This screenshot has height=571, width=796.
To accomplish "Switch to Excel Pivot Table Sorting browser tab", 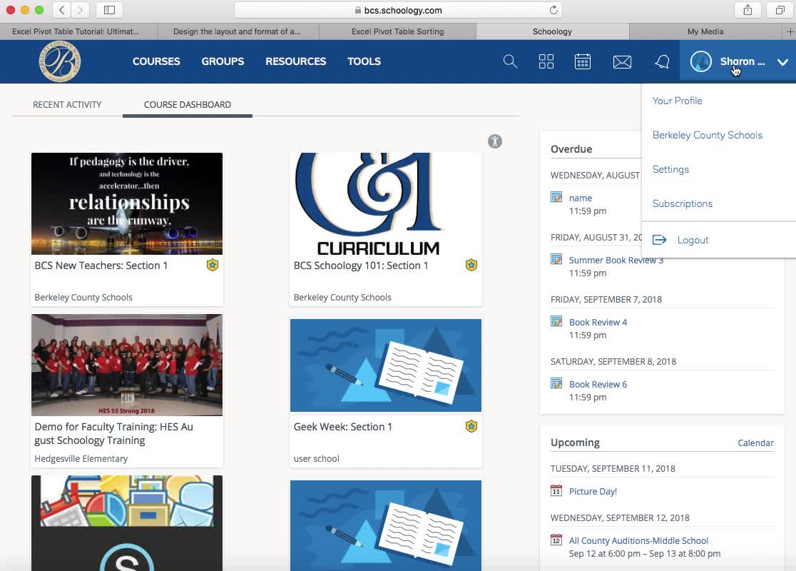I will pyautogui.click(x=397, y=31).
